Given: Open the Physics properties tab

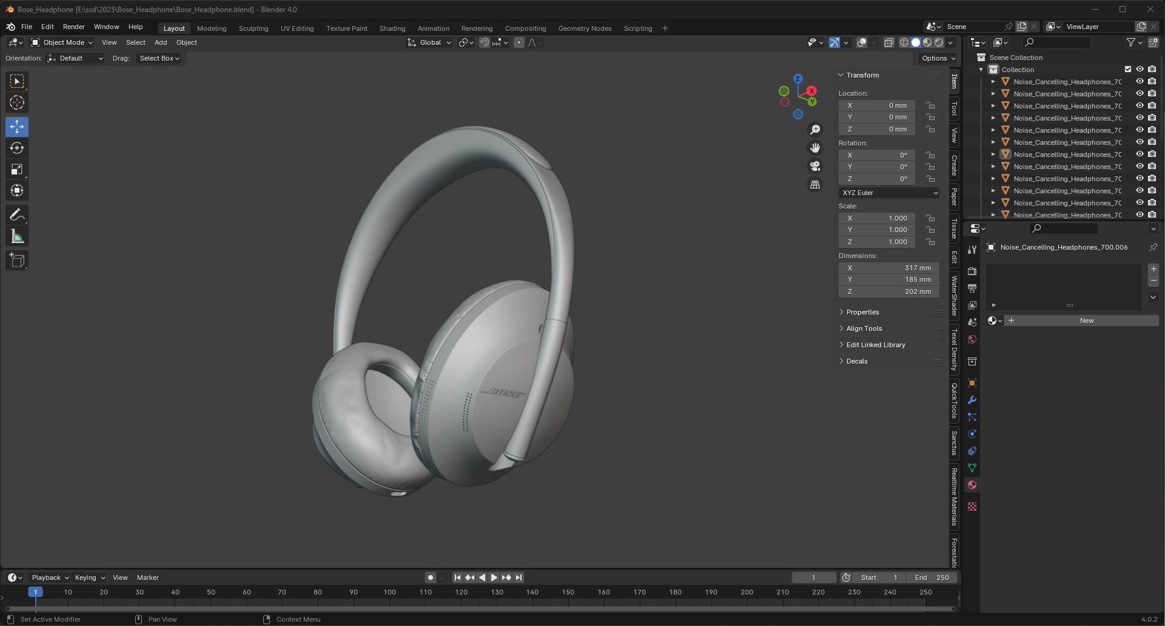Looking at the screenshot, I should point(972,434).
